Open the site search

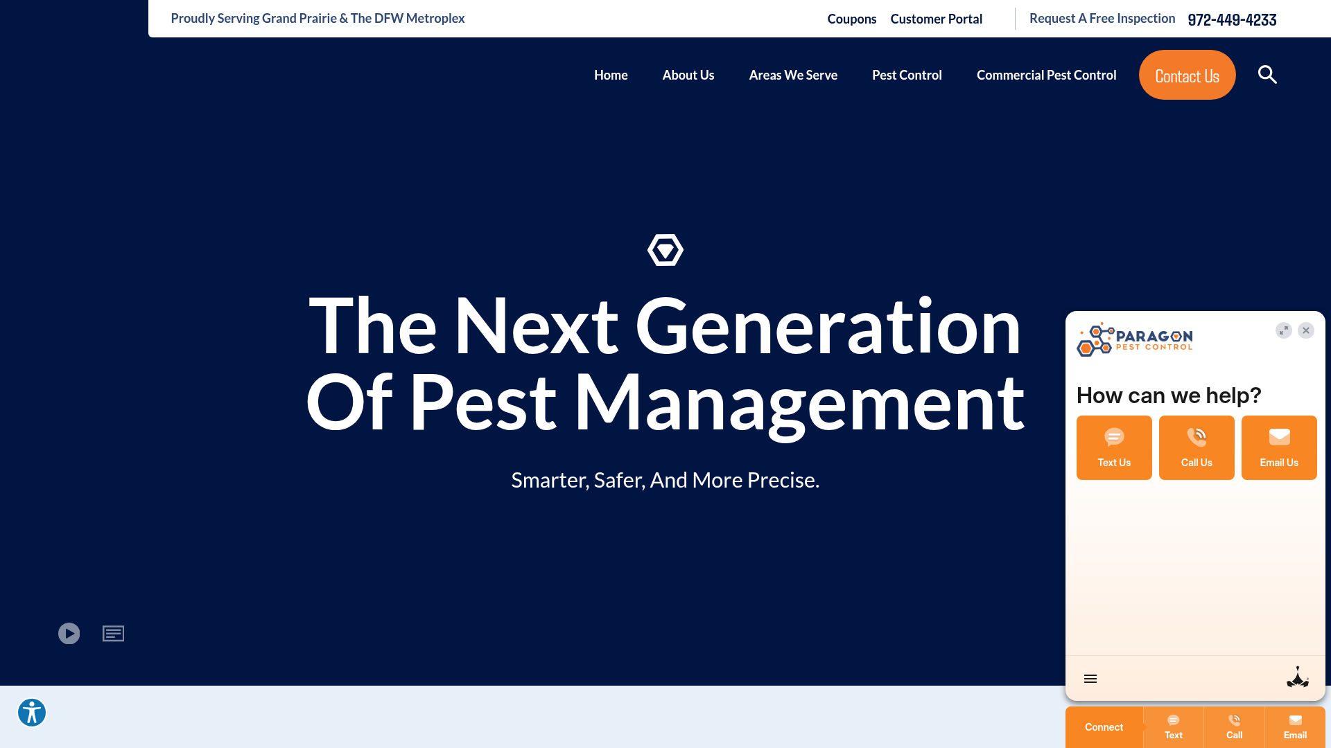(x=1267, y=74)
